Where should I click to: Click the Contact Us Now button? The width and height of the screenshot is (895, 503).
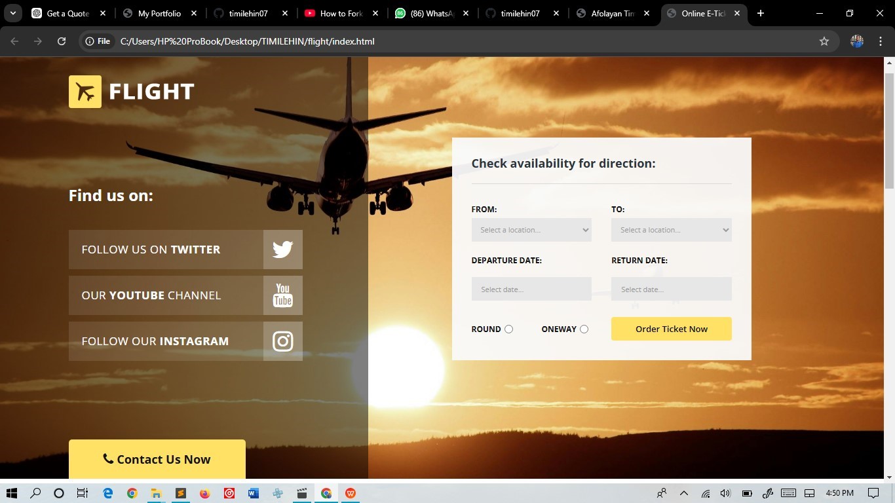(157, 459)
